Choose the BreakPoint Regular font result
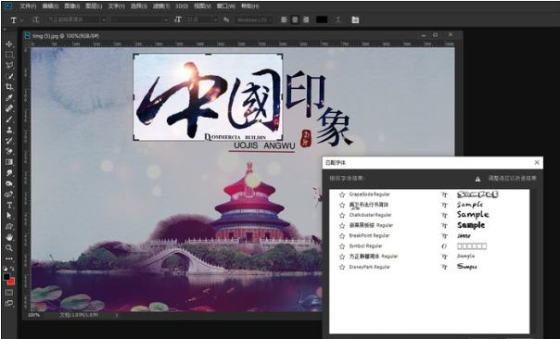Viewport: 560px width, 339px height. (x=369, y=236)
